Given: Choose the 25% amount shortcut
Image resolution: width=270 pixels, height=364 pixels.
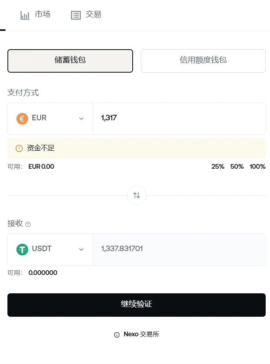Looking at the screenshot, I should 218,166.
